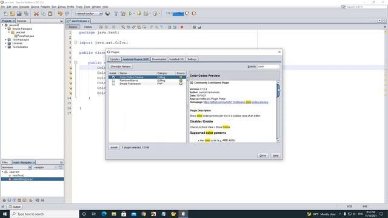This screenshot has width=388, height=218.
Task: Check the Rainbow Braces install checkbox
Action: [x=113, y=81]
